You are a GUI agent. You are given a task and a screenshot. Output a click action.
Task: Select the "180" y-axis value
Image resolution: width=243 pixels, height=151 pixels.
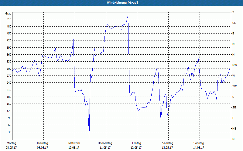(9, 97)
